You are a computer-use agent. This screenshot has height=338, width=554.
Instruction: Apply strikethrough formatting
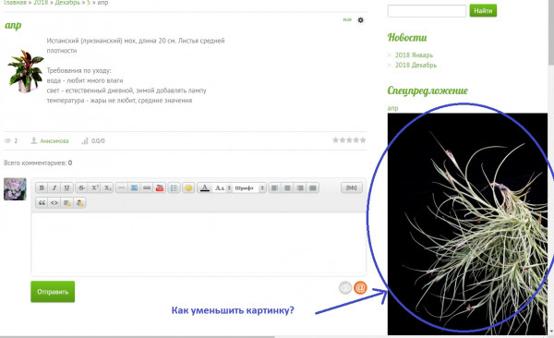click(x=81, y=187)
